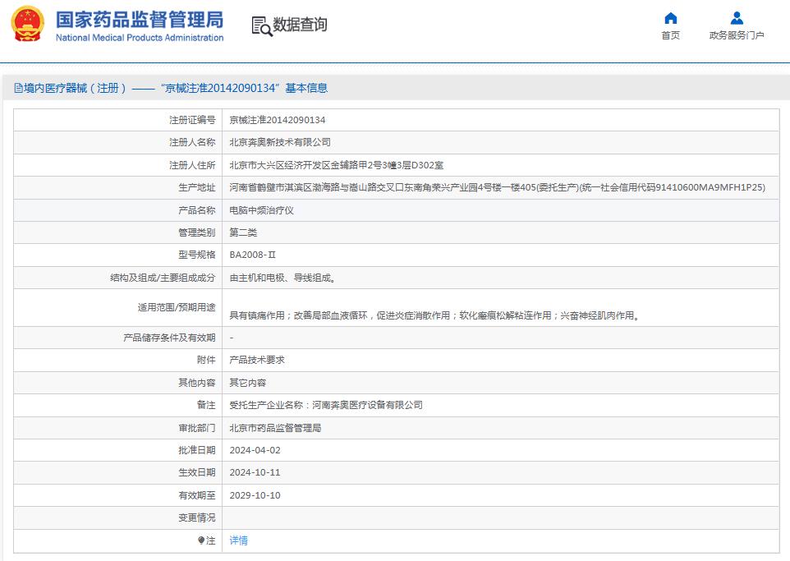This screenshot has height=561, width=790.
Task: Click the document icon before 境内医疗器械（注册）
Action: (x=17, y=87)
